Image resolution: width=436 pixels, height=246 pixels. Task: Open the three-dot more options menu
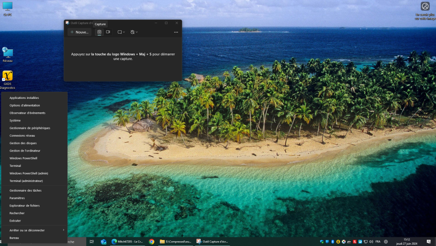176,32
